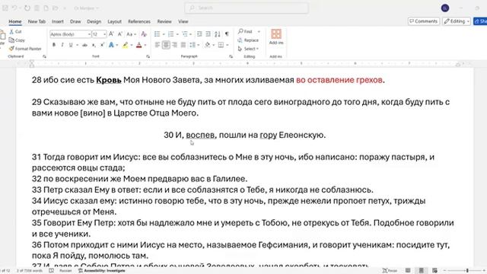
Task: Open the Comments pane
Action: pos(423,21)
